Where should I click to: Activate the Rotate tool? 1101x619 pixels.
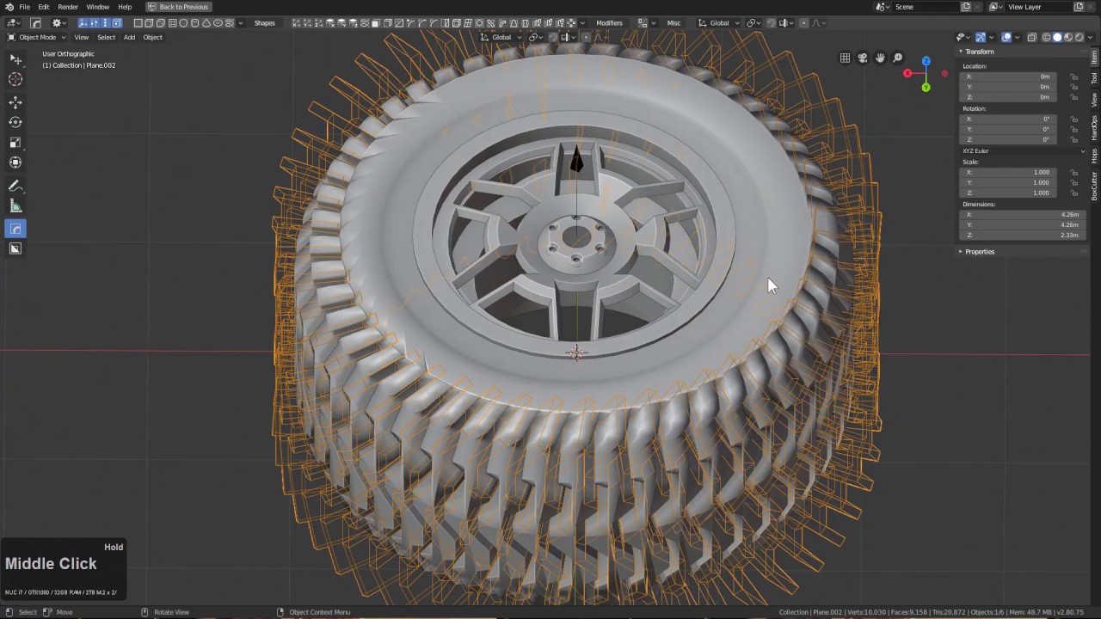click(15, 122)
